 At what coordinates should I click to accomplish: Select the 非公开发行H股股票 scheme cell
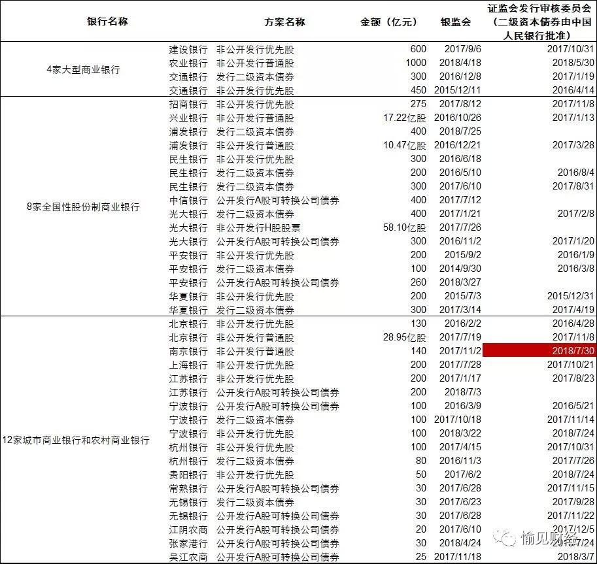[258, 227]
